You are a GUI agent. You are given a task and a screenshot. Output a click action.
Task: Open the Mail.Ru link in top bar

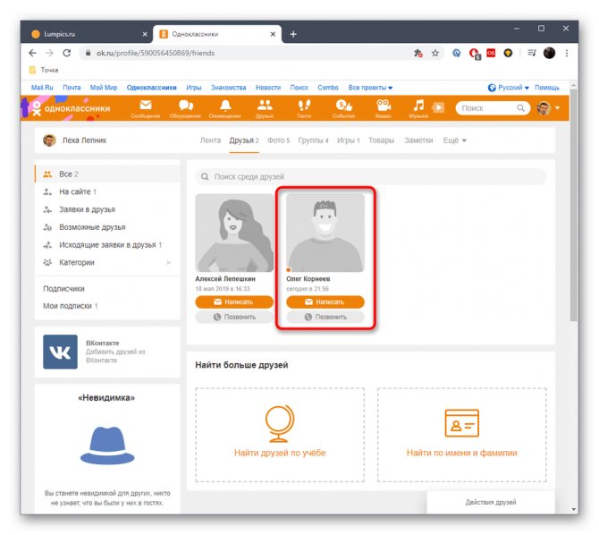42,88
